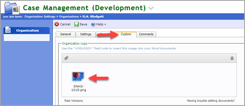
Task: Click the green Save floppy disk icon
Action: 76,24
